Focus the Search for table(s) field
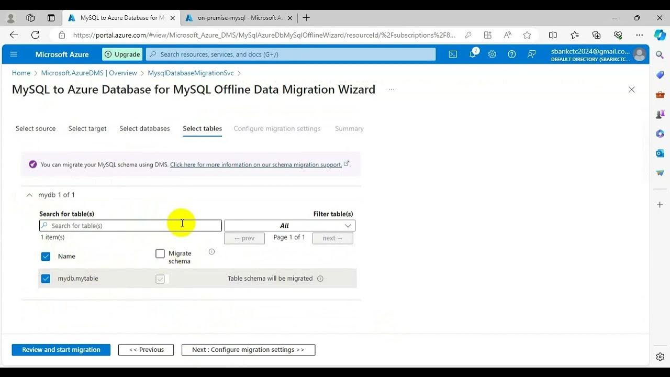 (130, 226)
